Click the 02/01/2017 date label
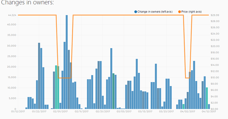The height and width of the screenshot is (119, 228). (x=60, y=111)
